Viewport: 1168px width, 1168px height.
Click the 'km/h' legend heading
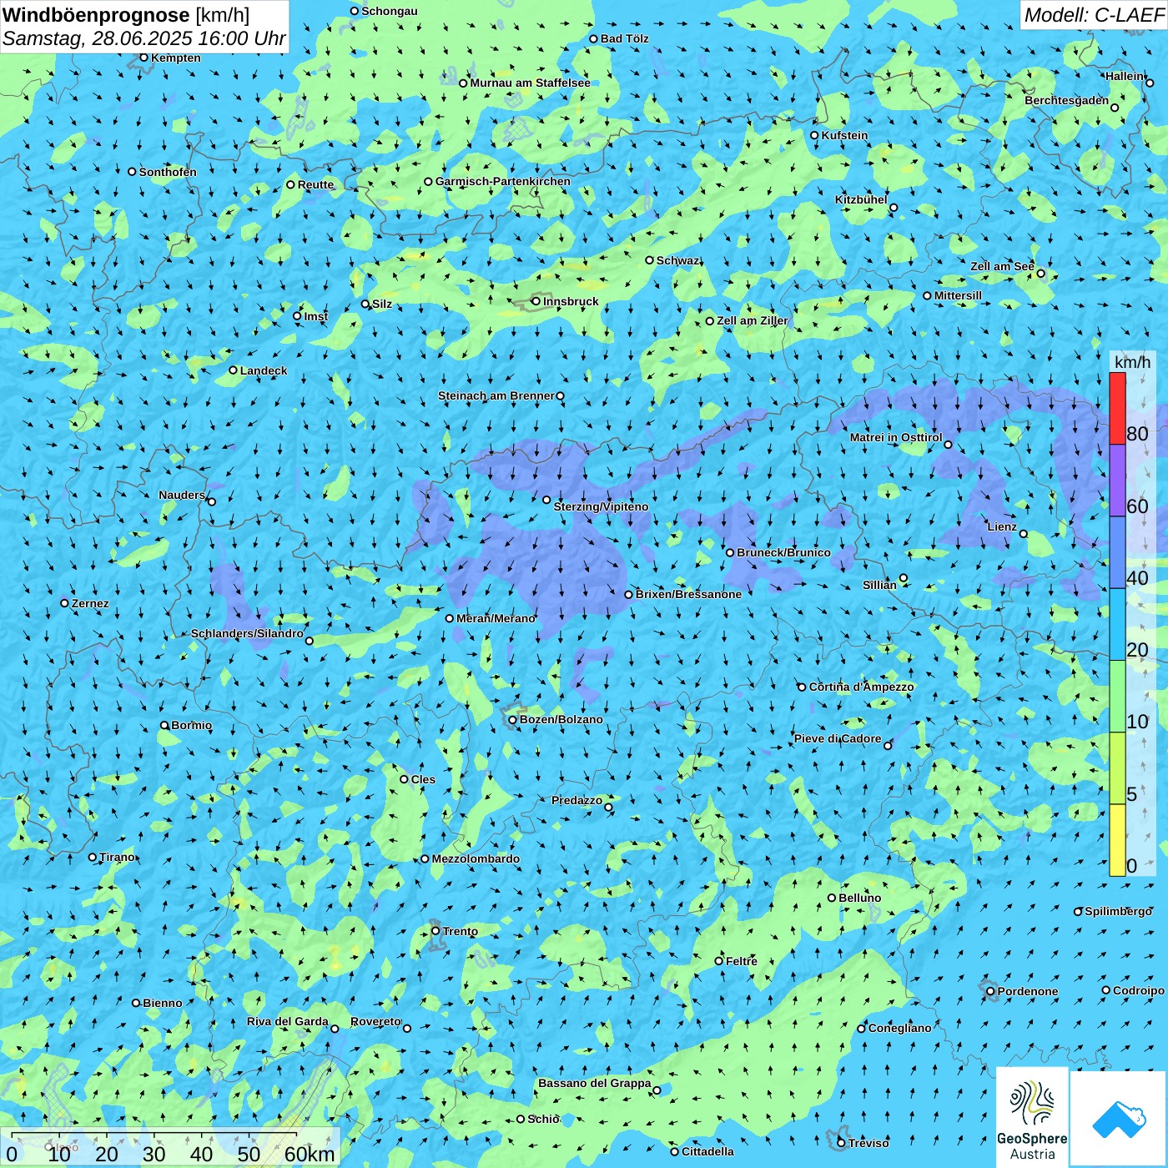pyautogui.click(x=1132, y=362)
